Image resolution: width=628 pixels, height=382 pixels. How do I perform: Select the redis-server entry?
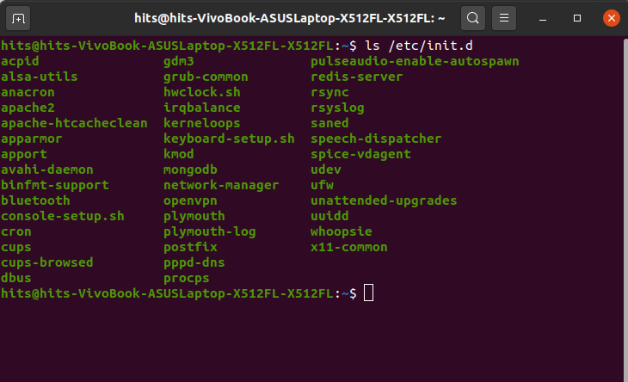[356, 77]
